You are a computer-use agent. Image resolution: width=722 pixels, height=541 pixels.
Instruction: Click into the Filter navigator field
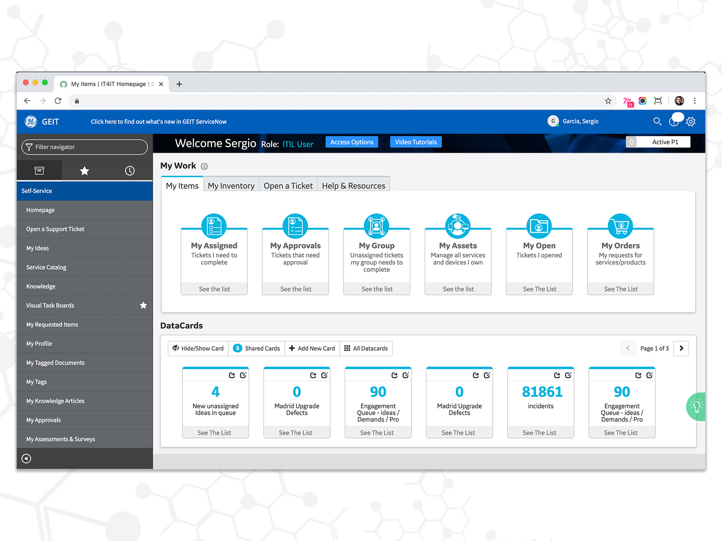[85, 147]
